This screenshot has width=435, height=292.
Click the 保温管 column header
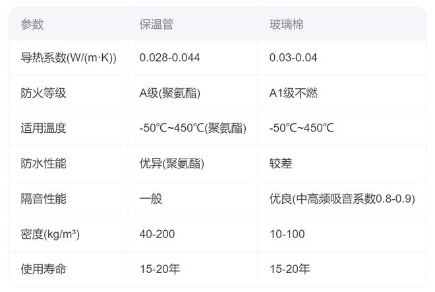156,24
